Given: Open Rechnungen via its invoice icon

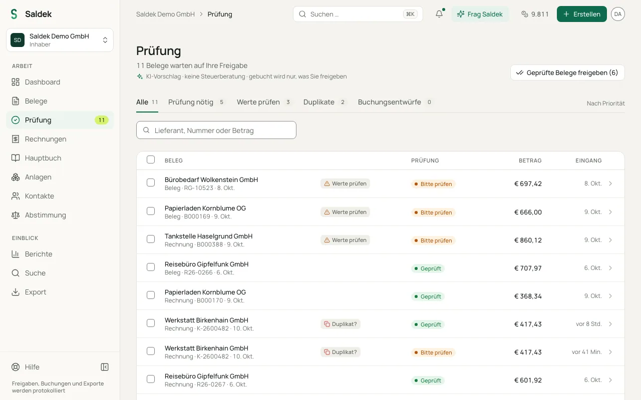Looking at the screenshot, I should pyautogui.click(x=16, y=139).
